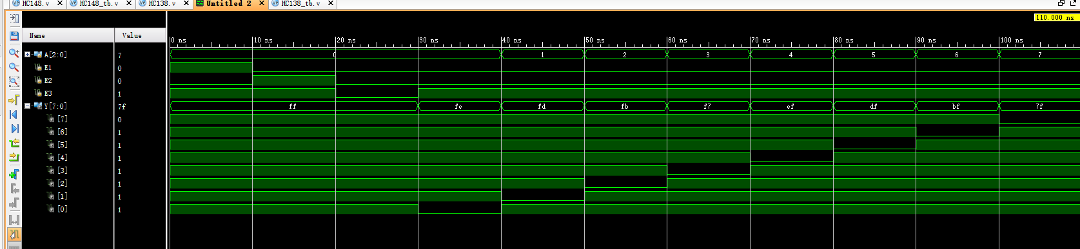The height and width of the screenshot is (249, 1080).
Task: Select signal E2 in the name list
Action: click(x=48, y=80)
